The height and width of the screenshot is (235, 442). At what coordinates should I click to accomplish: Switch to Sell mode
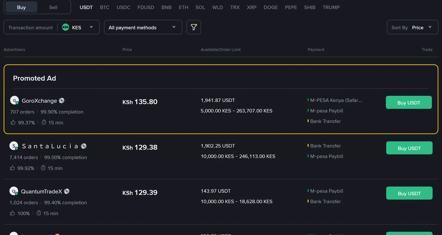pos(53,7)
